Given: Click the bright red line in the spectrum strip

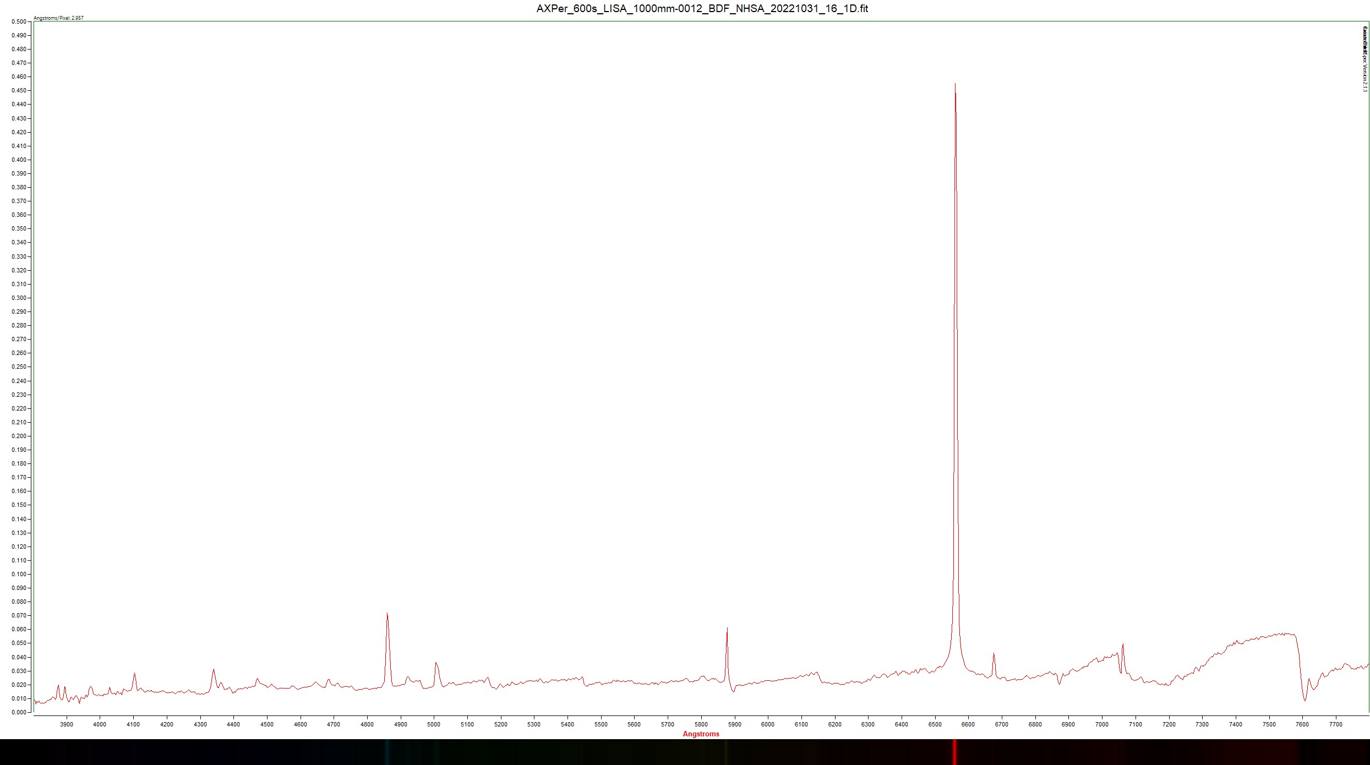Looking at the screenshot, I should tap(955, 752).
